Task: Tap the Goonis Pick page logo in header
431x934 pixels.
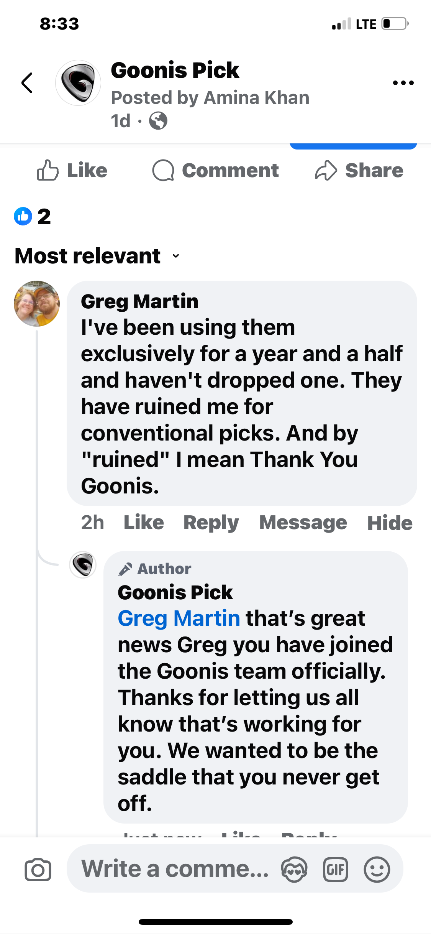Action: pos(78,83)
